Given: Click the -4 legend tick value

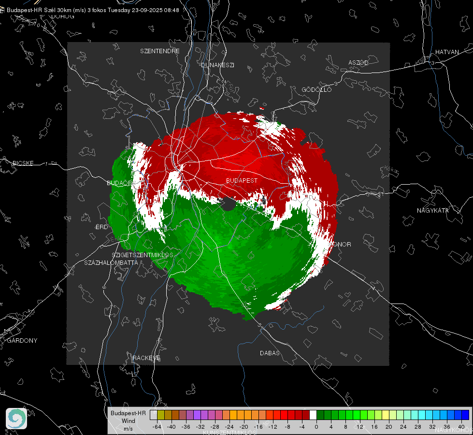Looking at the screenshot, I should pyautogui.click(x=301, y=427).
